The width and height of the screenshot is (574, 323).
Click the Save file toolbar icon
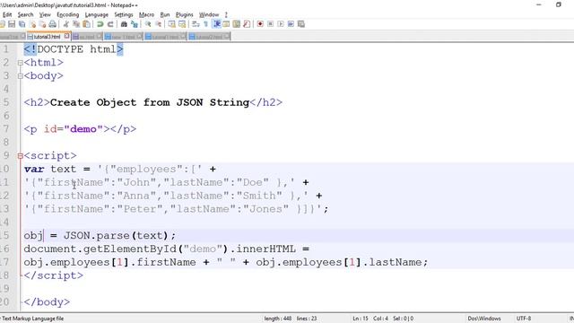point(12,24)
